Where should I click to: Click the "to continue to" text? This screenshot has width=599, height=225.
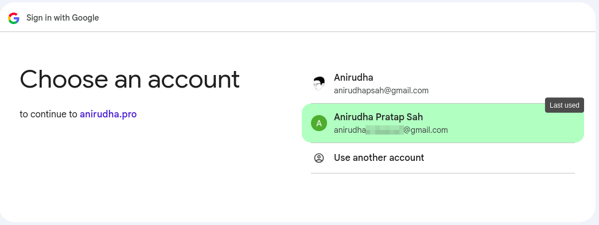click(49, 114)
